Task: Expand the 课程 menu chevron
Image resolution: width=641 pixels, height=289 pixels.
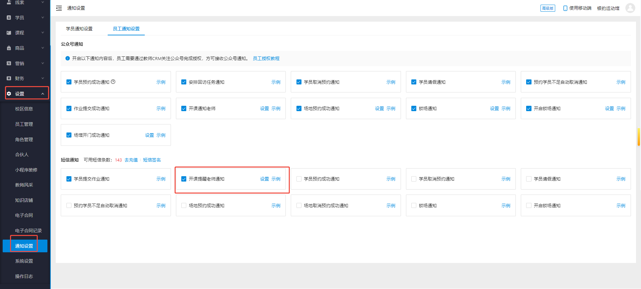Action: coord(43,33)
